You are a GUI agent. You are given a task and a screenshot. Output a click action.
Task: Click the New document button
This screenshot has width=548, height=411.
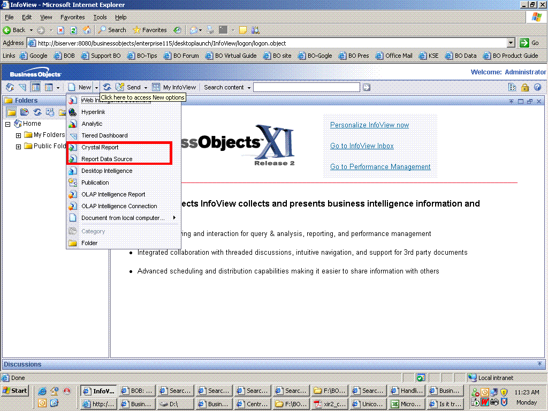[80, 87]
